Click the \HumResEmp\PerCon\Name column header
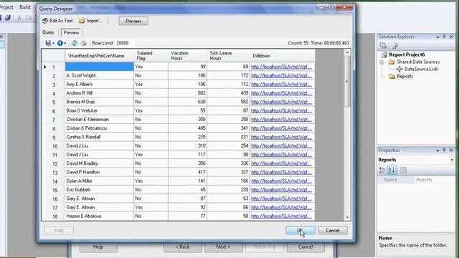This screenshot has height=258, width=459. coord(99,56)
